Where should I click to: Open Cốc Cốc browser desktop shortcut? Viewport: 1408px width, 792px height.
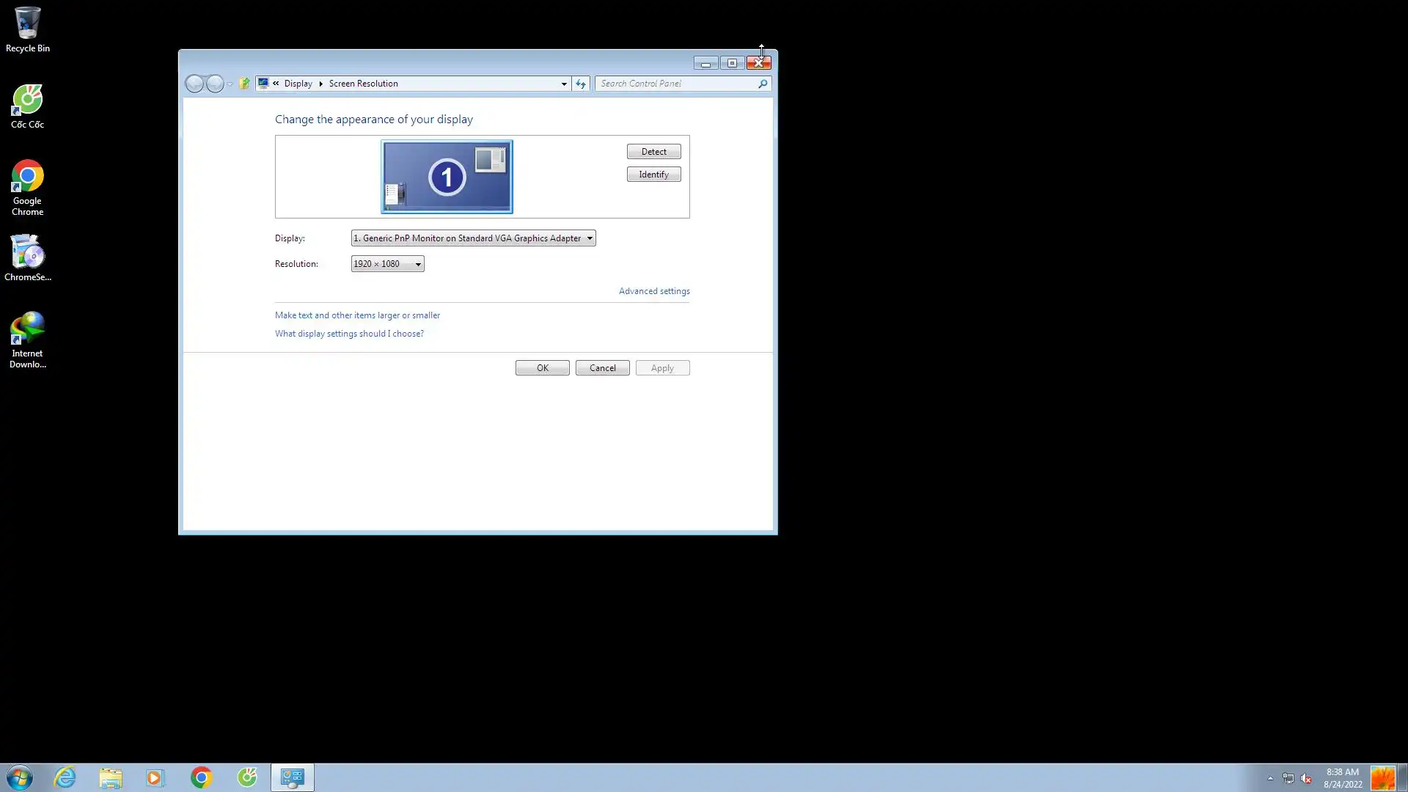pos(27,106)
